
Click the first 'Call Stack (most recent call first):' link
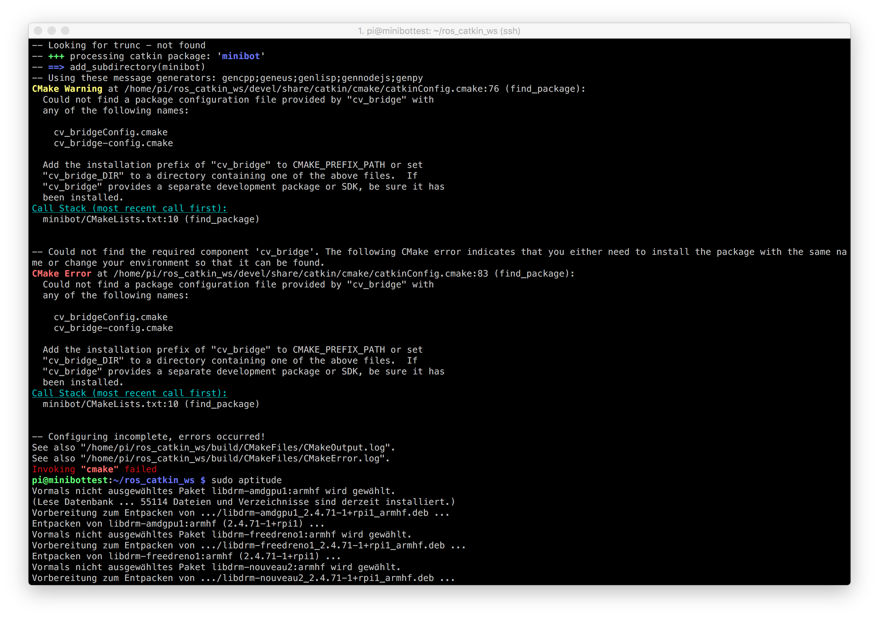pos(129,208)
